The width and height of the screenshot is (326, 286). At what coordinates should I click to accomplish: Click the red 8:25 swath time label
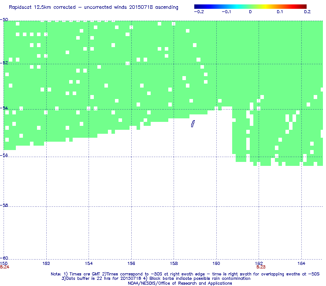[261, 267]
